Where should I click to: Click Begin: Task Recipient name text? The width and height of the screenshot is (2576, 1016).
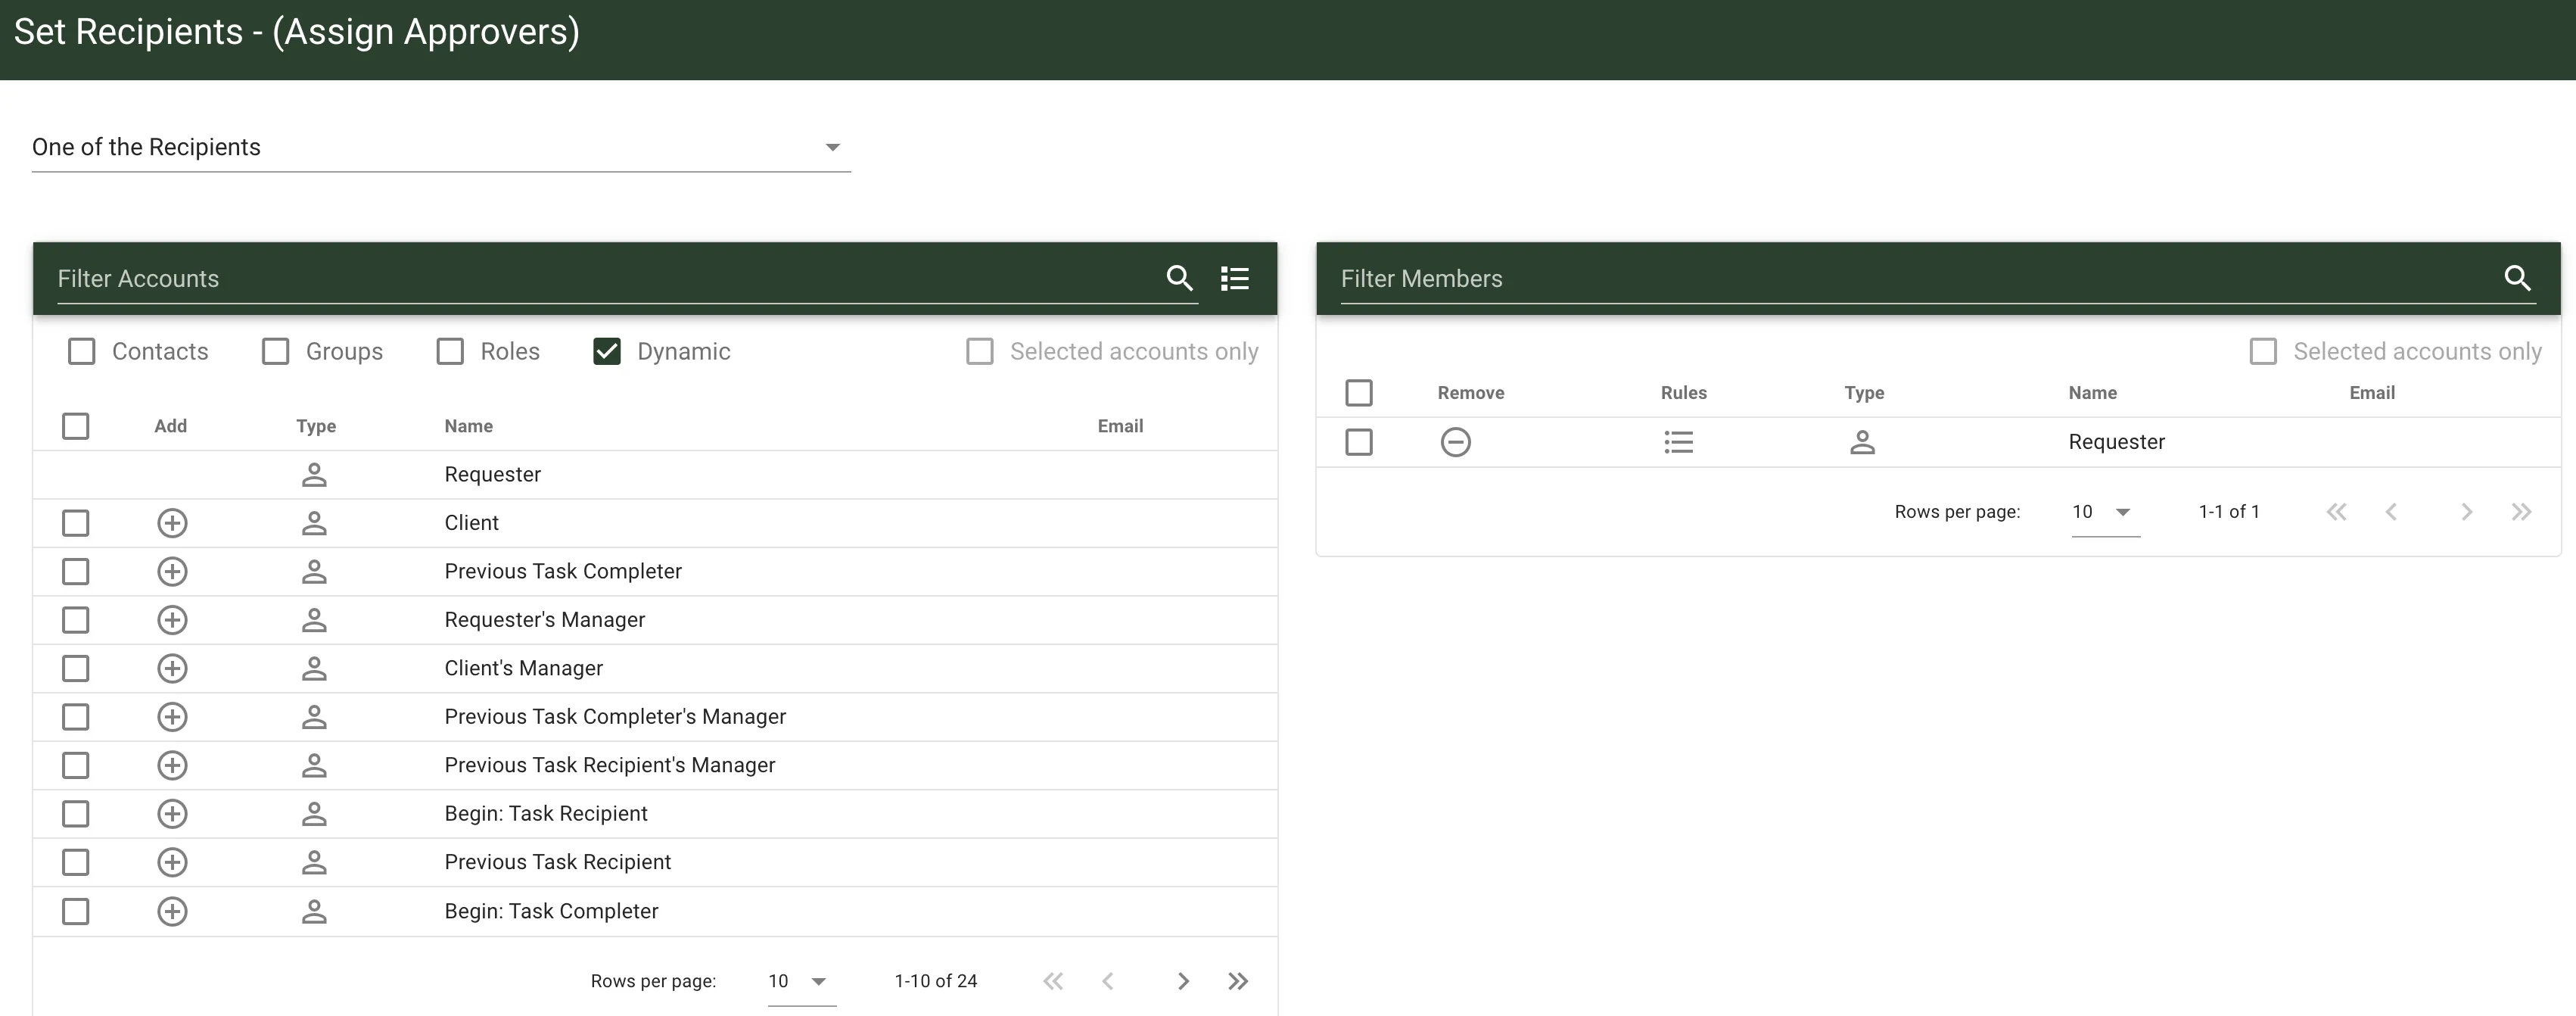click(545, 814)
